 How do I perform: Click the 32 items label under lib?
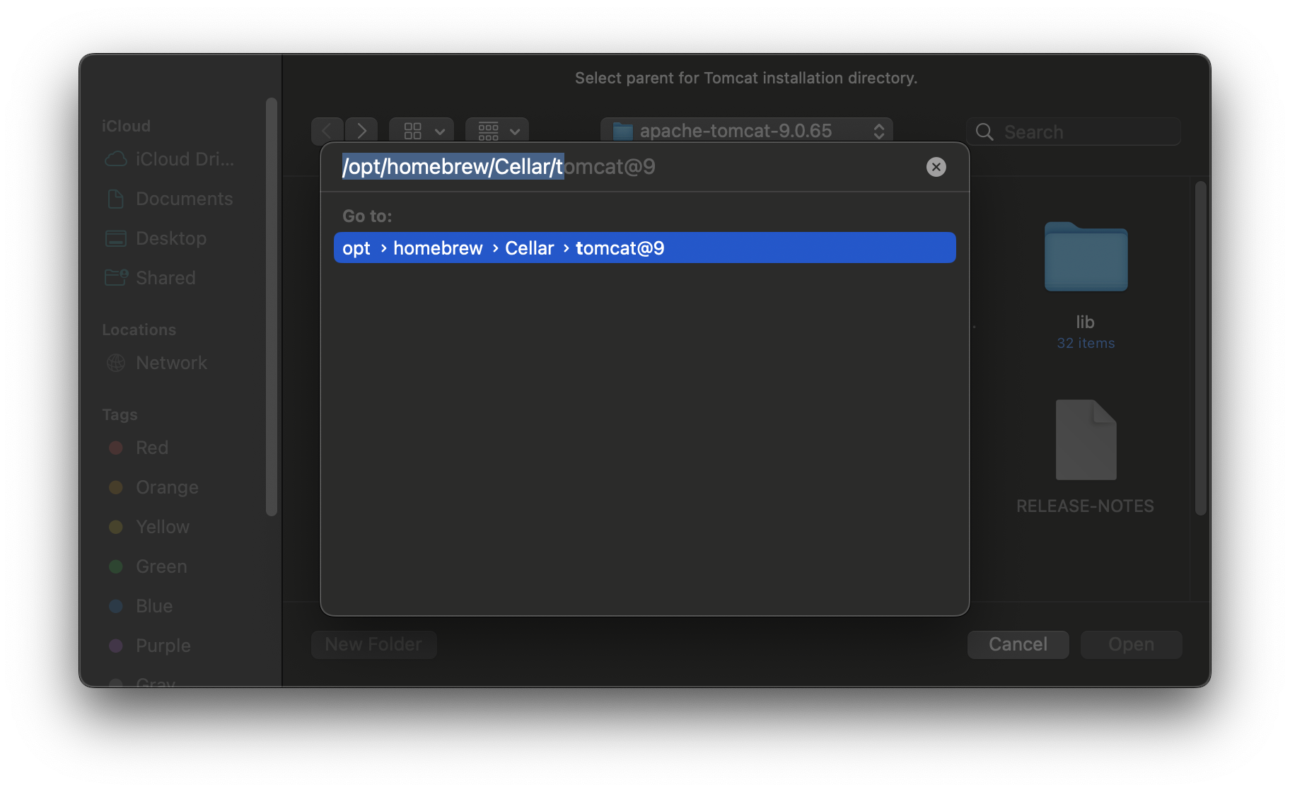[x=1086, y=343]
